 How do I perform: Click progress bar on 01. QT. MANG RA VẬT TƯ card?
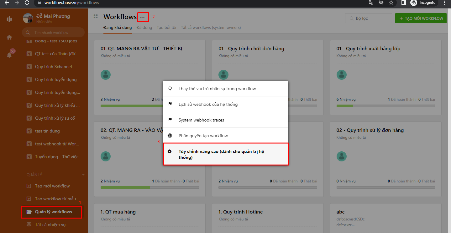(150, 106)
